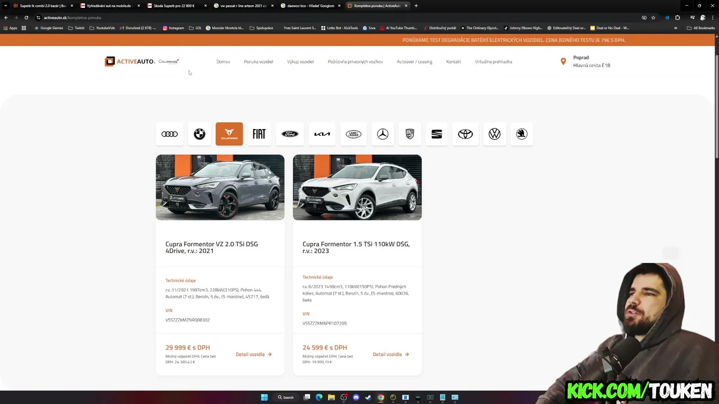
Task: Open the Poprad Hlavná cesta E18 address
Action: (x=591, y=61)
